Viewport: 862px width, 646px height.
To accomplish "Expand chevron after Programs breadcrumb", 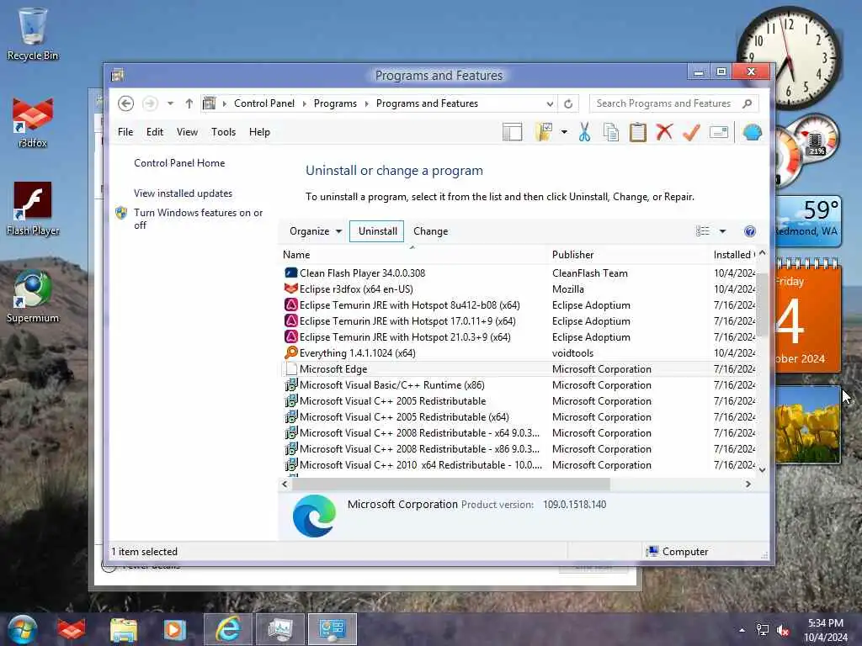I will tap(367, 103).
